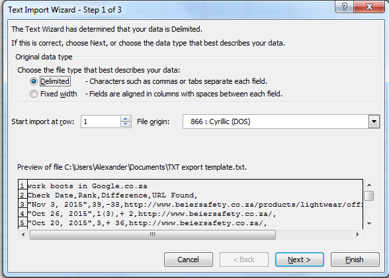Click preview row 3 with Nov 3, 2015
389x278 pixels.
point(195,205)
